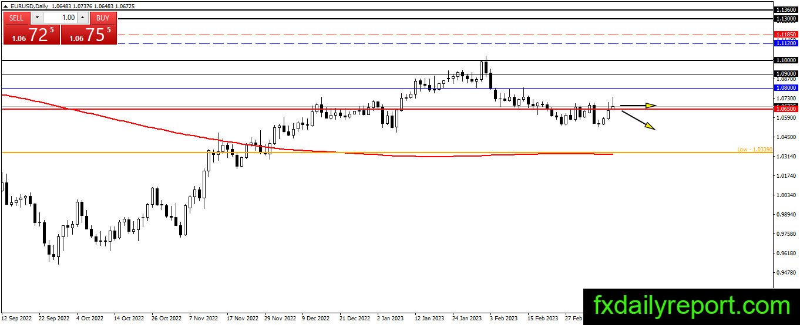This screenshot has width=800, height=325.
Task: Click 0.96180 on the price scale
Action: point(786,253)
